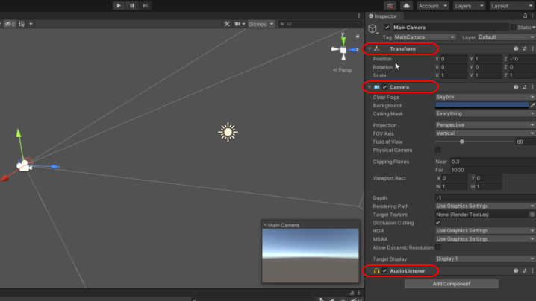Enable Allow Dynamic Resolution checkbox
The width and height of the screenshot is (536, 301).
click(x=438, y=247)
